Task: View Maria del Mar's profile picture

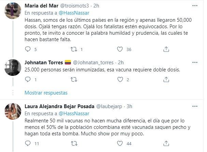Action: [x=14, y=13]
